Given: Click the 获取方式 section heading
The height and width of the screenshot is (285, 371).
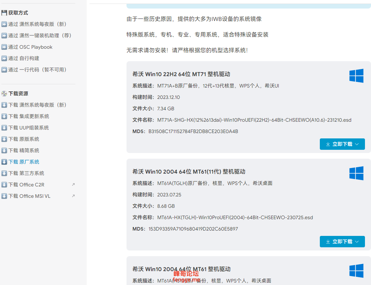Looking at the screenshot, I should pyautogui.click(x=18, y=13).
